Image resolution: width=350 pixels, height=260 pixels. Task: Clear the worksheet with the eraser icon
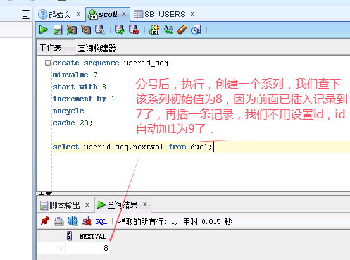click(182, 30)
